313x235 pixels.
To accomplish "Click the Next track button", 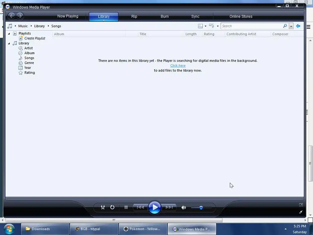I will (169, 207).
